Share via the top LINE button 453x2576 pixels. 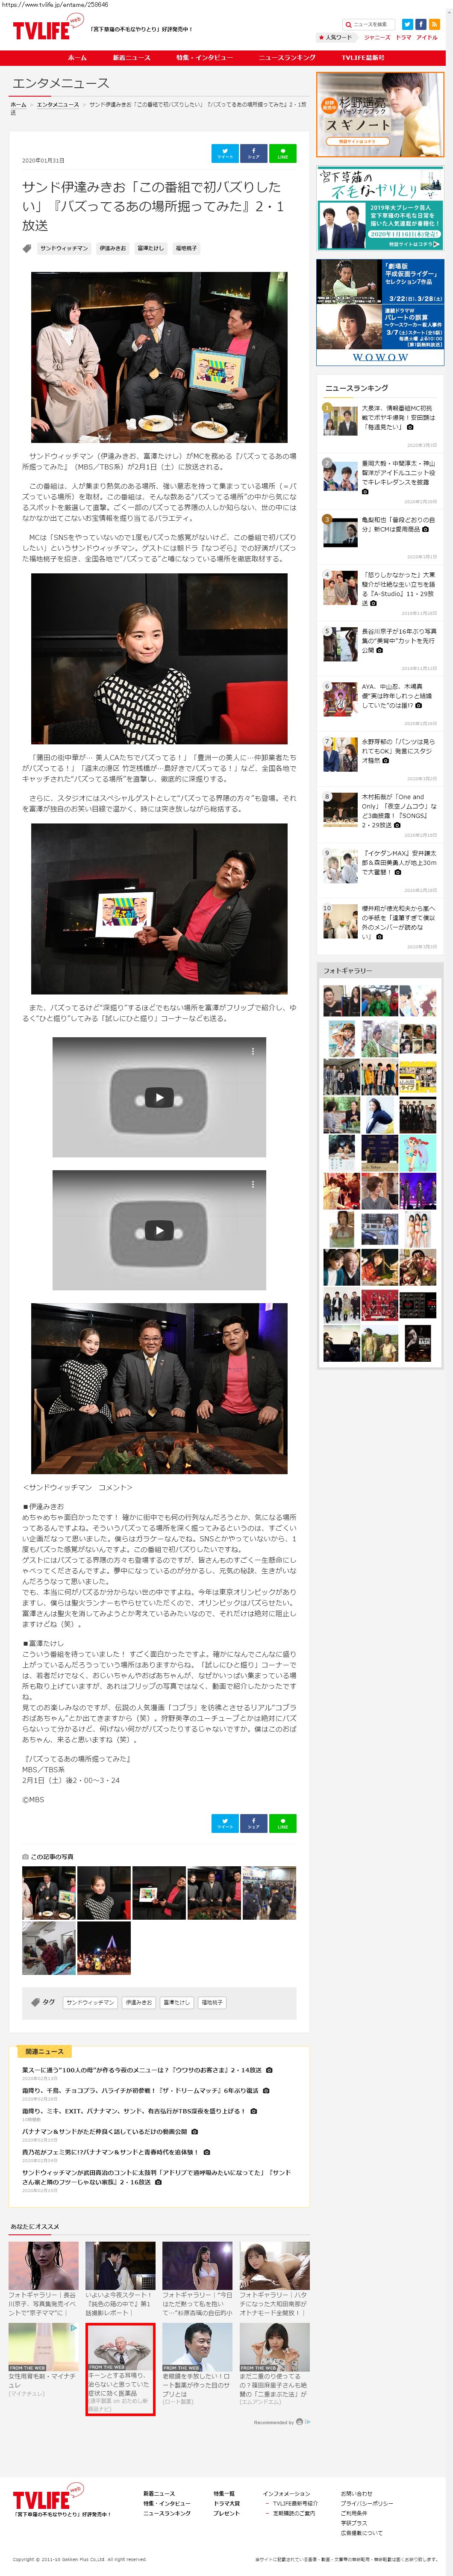[x=283, y=153]
